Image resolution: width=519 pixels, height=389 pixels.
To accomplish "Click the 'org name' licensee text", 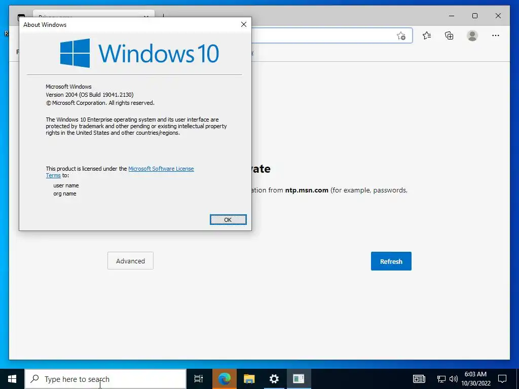I will click(x=65, y=193).
